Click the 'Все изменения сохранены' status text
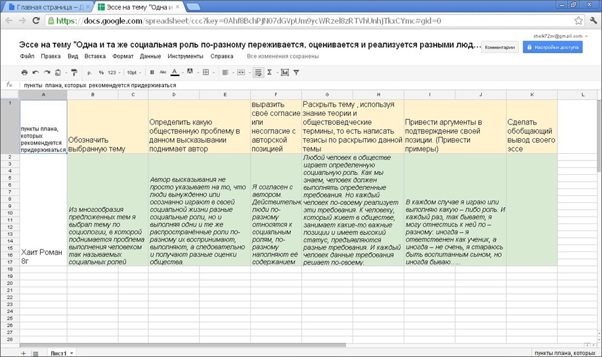 tap(282, 56)
